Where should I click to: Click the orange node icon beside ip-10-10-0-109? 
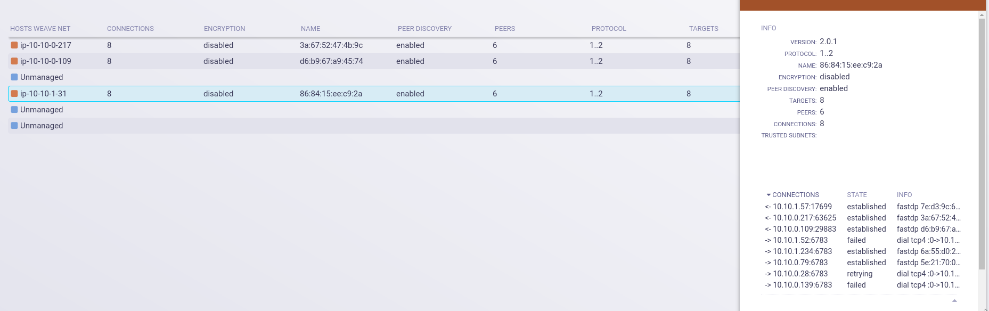(13, 61)
